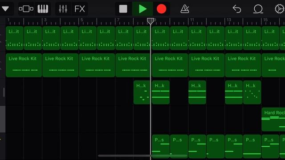Click bar 5 on the ruler

coord(82,20)
